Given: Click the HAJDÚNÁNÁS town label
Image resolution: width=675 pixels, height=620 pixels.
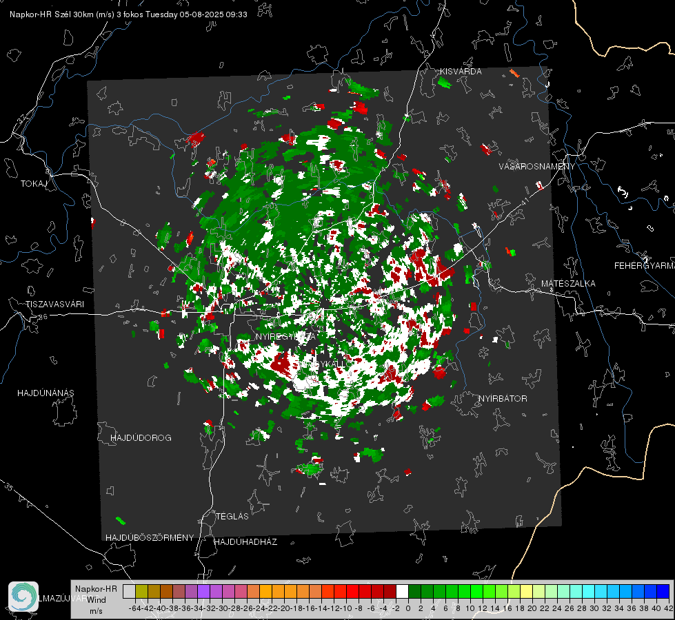Looking at the screenshot, I should [x=46, y=393].
